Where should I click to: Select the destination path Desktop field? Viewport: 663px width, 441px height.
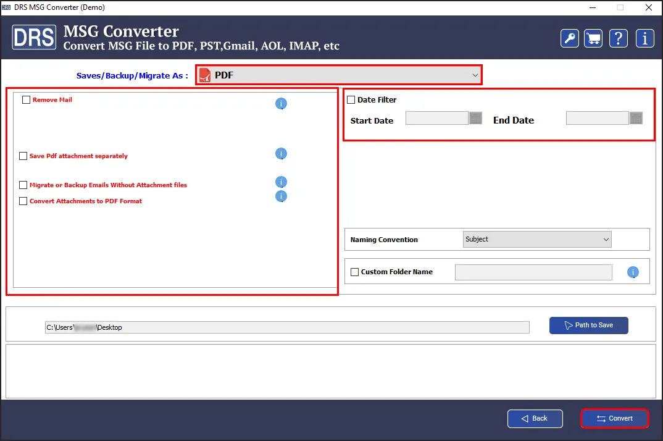click(x=287, y=327)
